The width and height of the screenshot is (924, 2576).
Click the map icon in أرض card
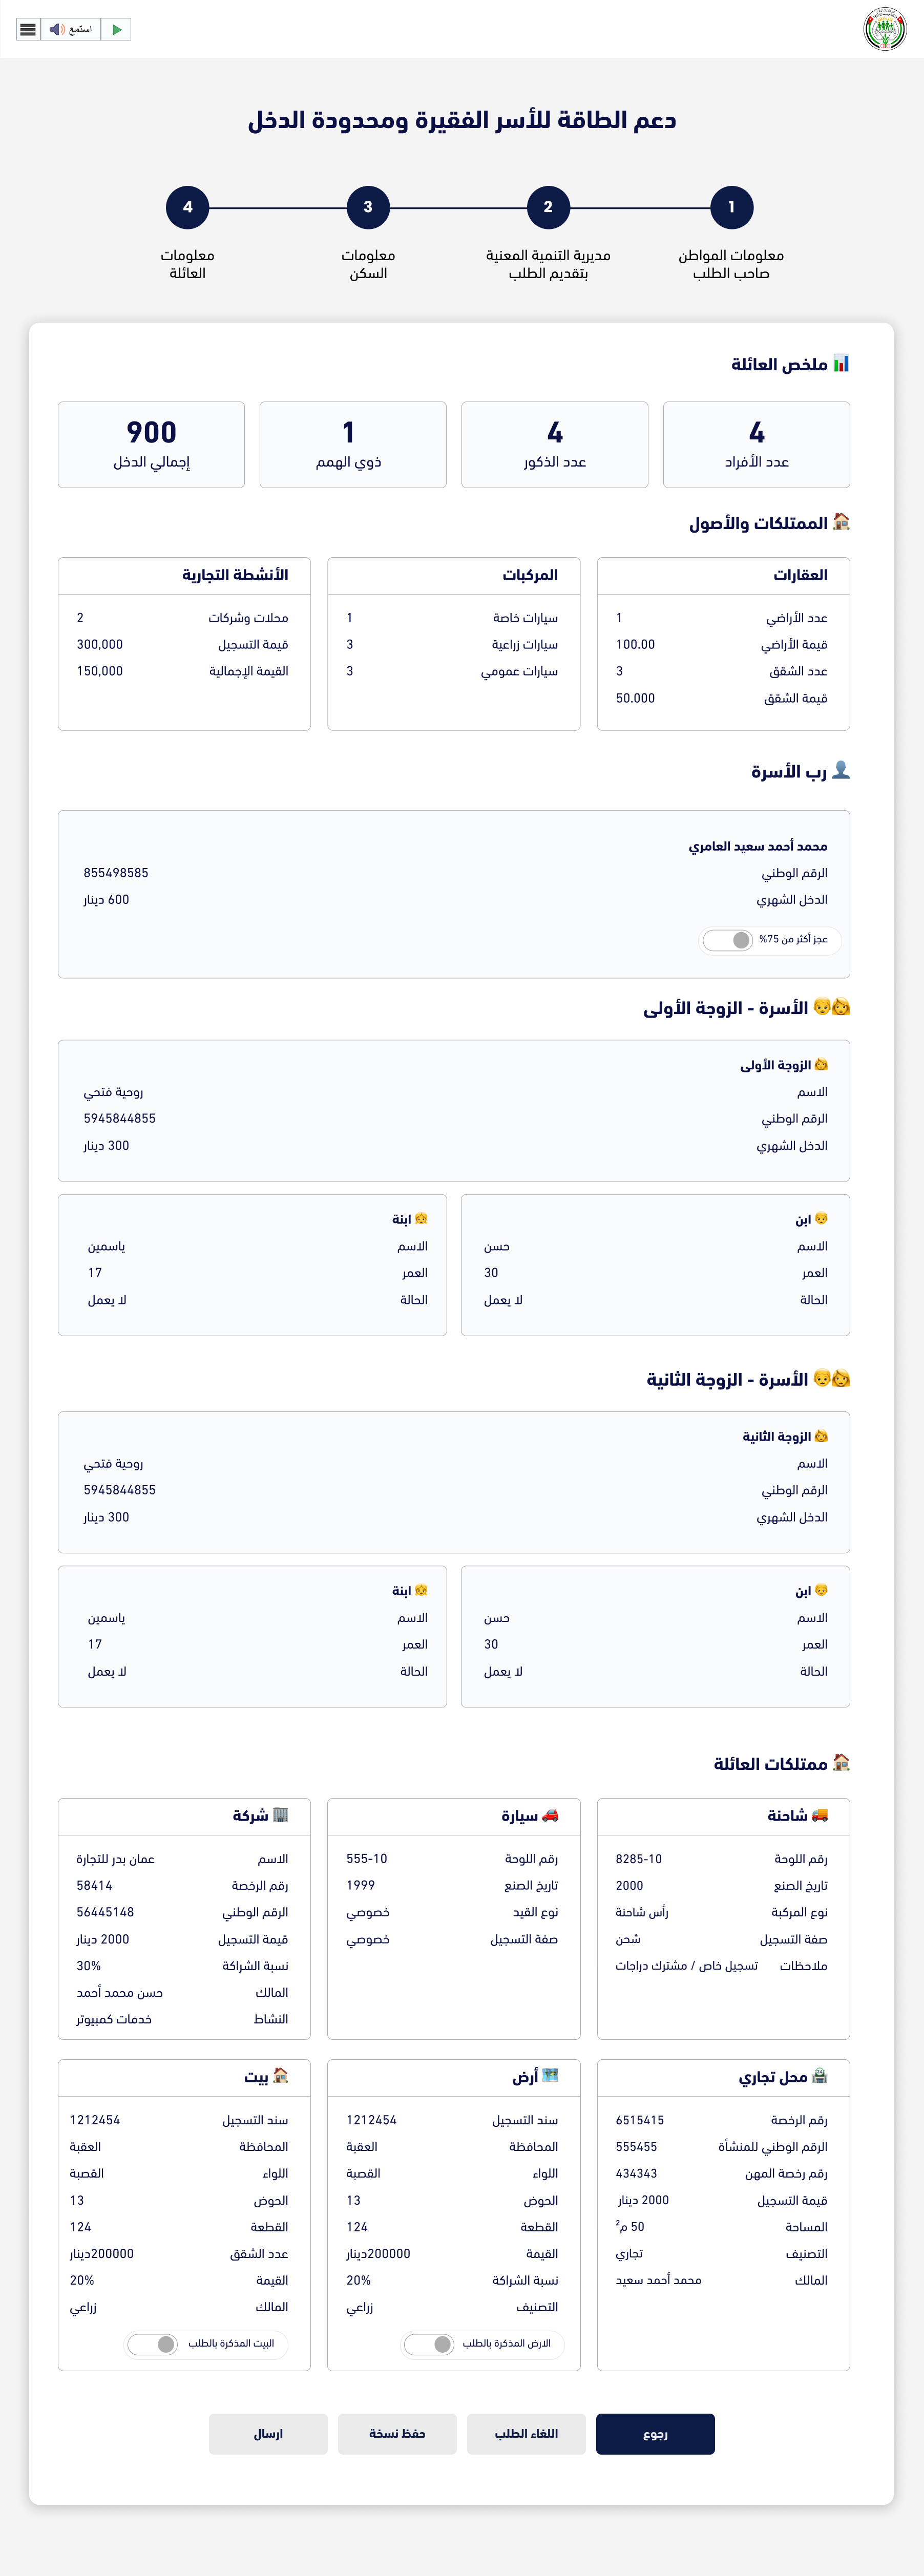[x=550, y=2076]
